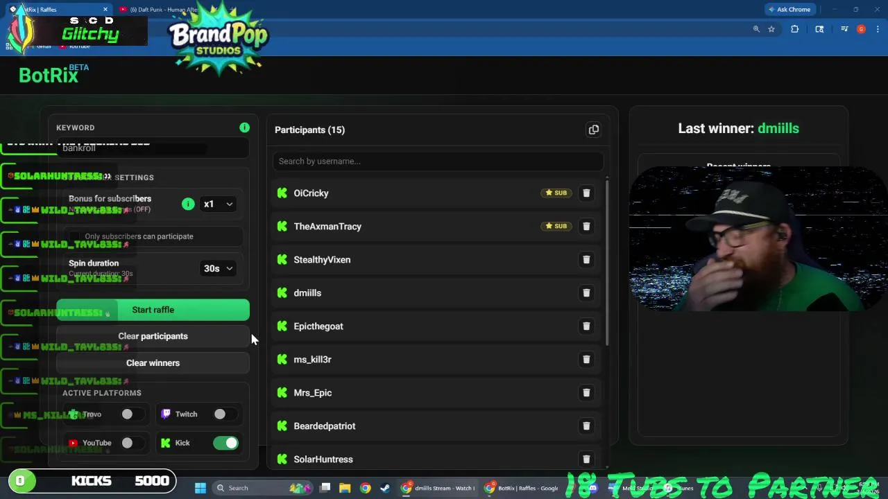Open the Chrome extensions puzzle icon
The width and height of the screenshot is (888, 499).
coord(794,29)
